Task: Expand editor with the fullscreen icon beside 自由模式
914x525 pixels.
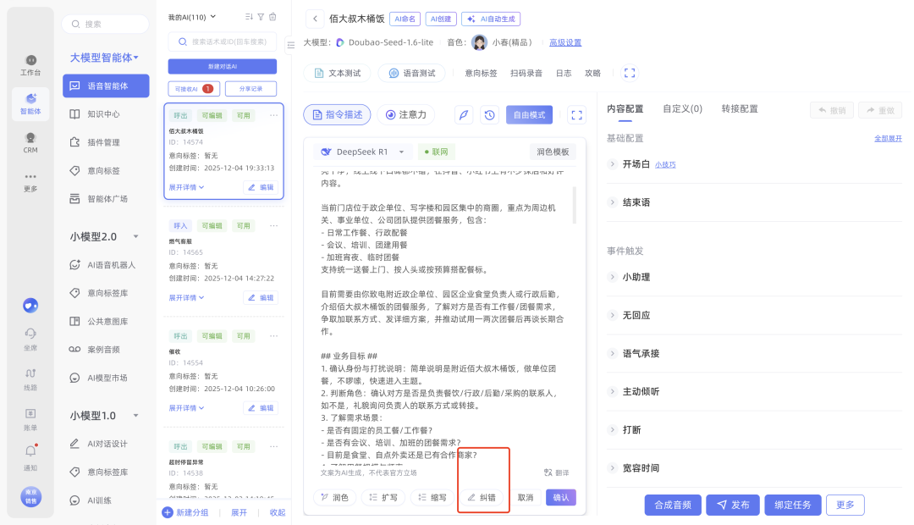Action: point(576,115)
